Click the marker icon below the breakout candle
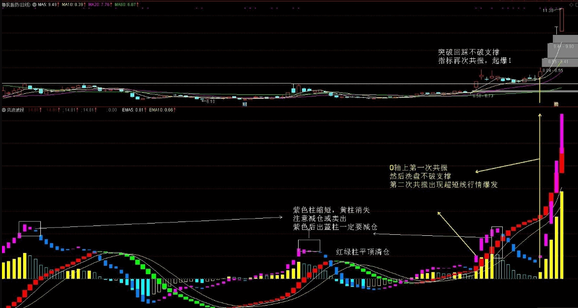This screenshot has height=308, width=578. tap(556, 104)
